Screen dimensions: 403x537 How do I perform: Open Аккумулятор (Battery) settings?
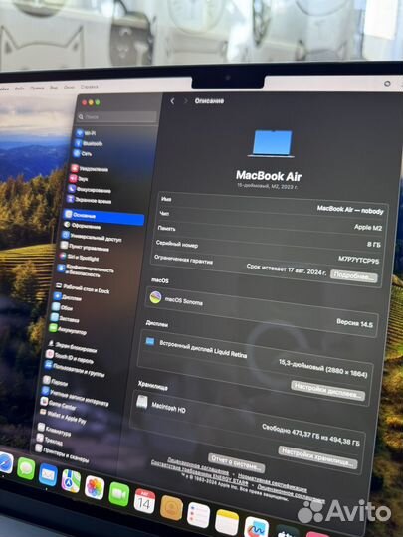click(68, 329)
